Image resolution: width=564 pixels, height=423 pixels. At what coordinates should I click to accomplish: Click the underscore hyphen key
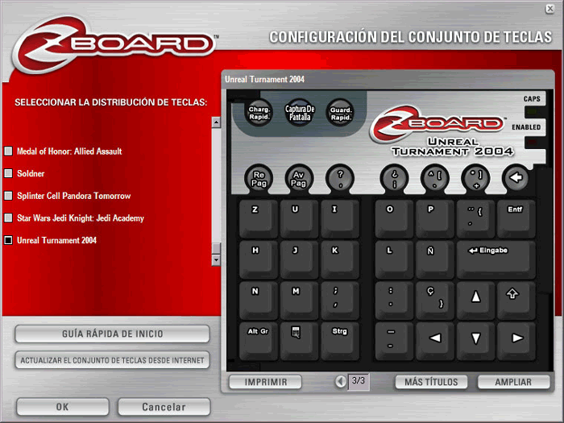pos(394,341)
